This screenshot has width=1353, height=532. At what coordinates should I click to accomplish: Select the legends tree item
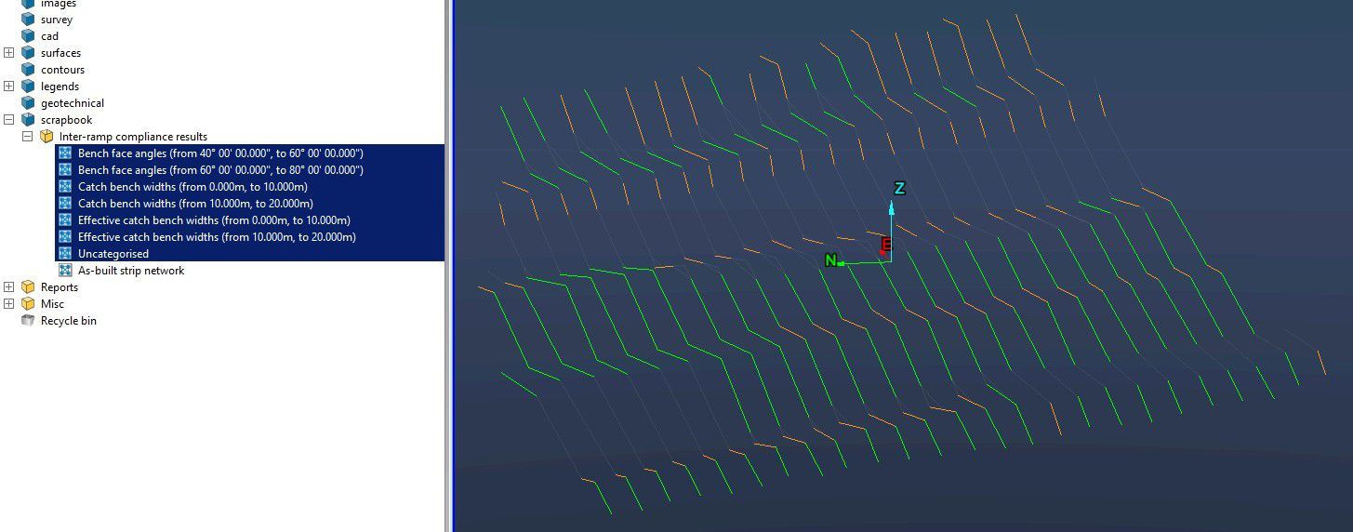60,86
